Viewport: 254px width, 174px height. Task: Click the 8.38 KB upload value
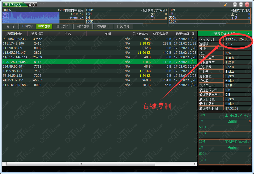(145, 43)
